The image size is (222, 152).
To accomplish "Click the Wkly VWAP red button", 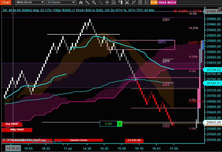I will [17, 130].
